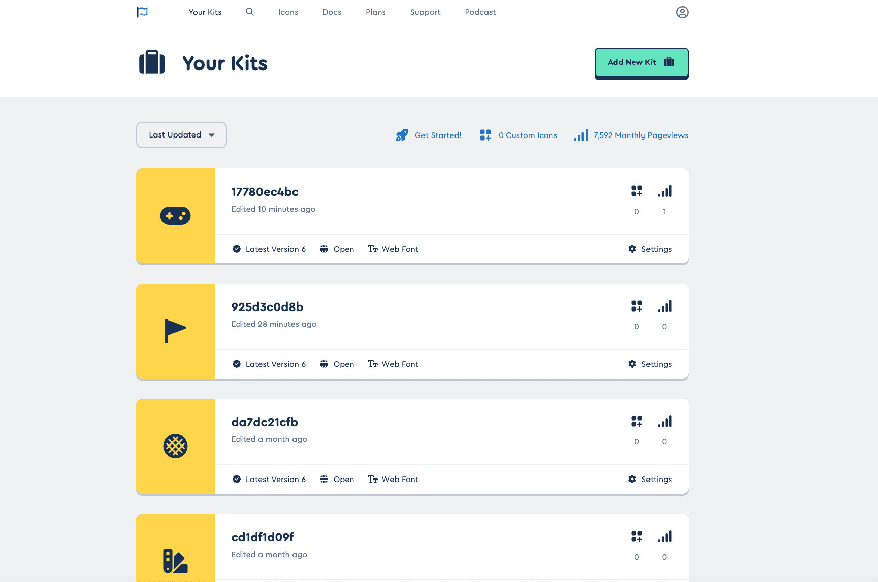The width and height of the screenshot is (878, 582).
Task: Click pageviews bar chart icon for 925d3c0d8b
Action: click(664, 306)
